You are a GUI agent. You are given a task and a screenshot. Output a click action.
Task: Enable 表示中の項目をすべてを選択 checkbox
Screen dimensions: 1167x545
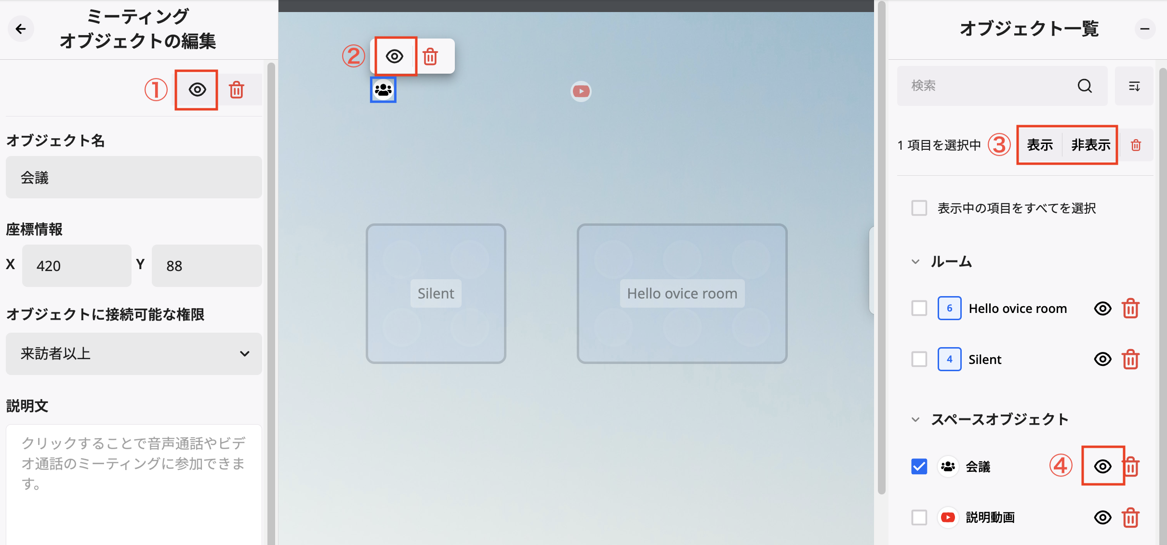pos(919,208)
